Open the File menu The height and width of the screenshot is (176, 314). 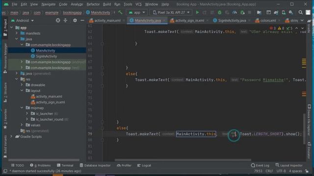click(x=14, y=4)
